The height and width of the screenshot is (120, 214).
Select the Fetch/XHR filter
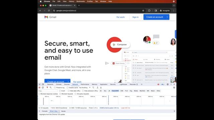click(x=115, y=91)
